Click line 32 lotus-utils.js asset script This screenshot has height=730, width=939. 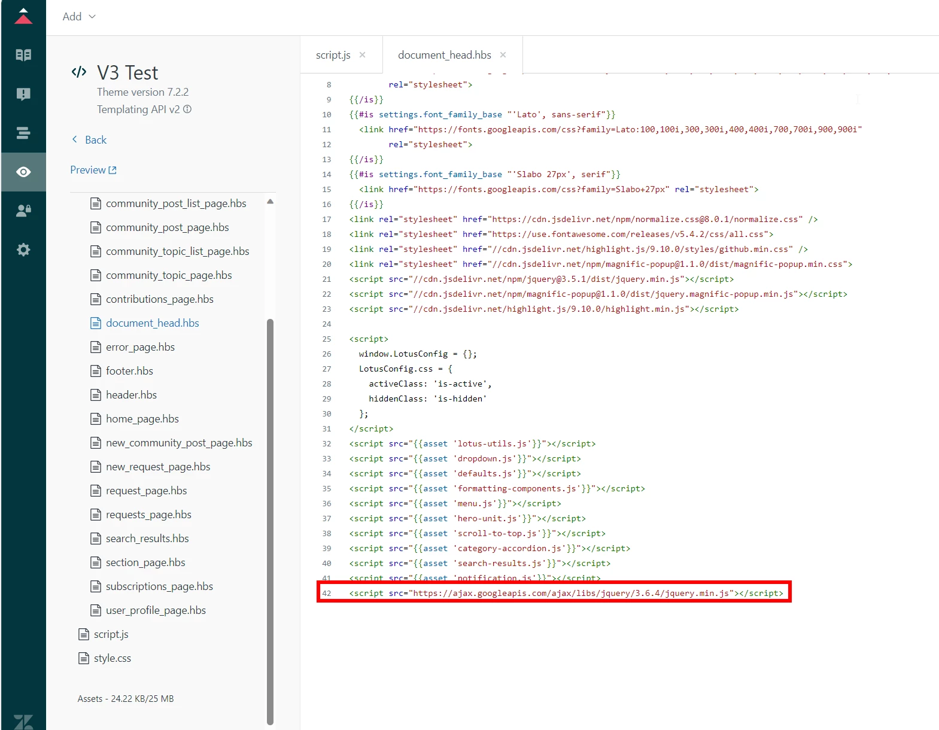pos(472,443)
